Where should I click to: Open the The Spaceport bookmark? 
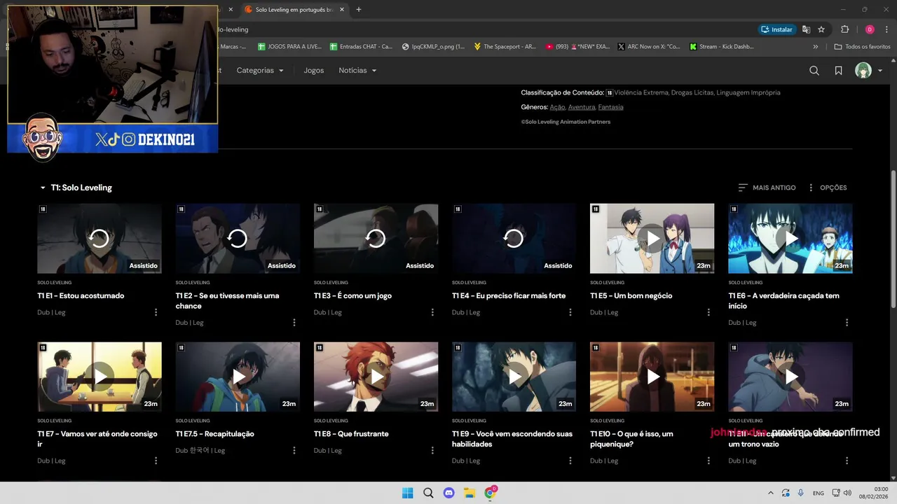505,47
